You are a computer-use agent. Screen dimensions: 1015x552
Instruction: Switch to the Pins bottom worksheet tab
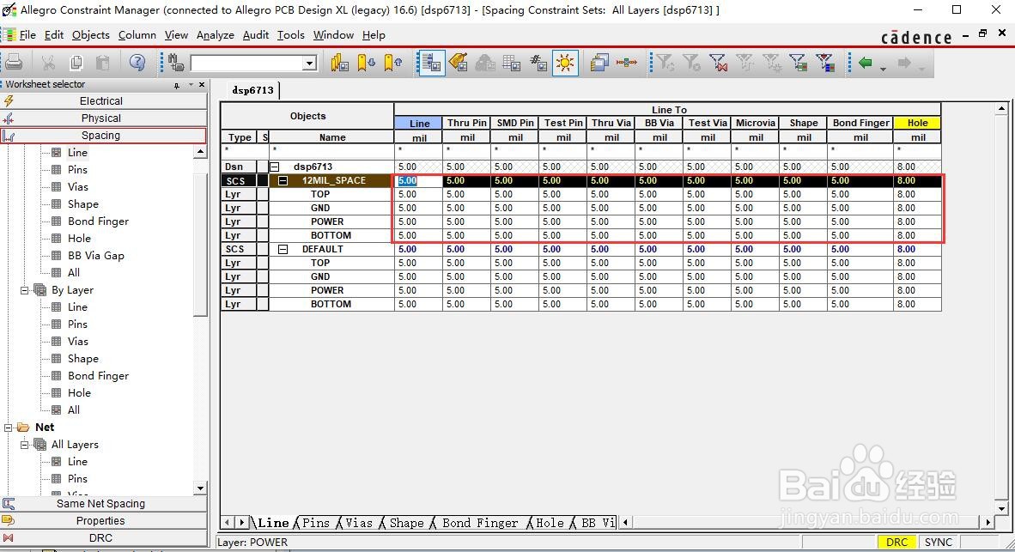(x=315, y=523)
